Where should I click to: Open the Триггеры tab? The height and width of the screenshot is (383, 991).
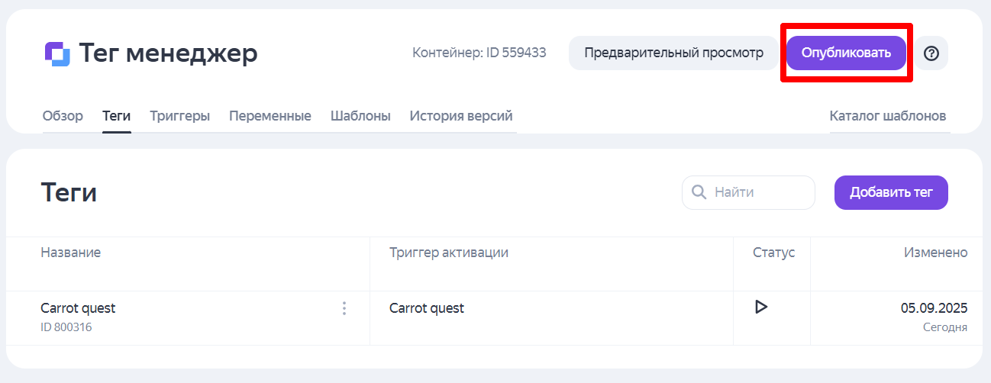pyautogui.click(x=179, y=116)
